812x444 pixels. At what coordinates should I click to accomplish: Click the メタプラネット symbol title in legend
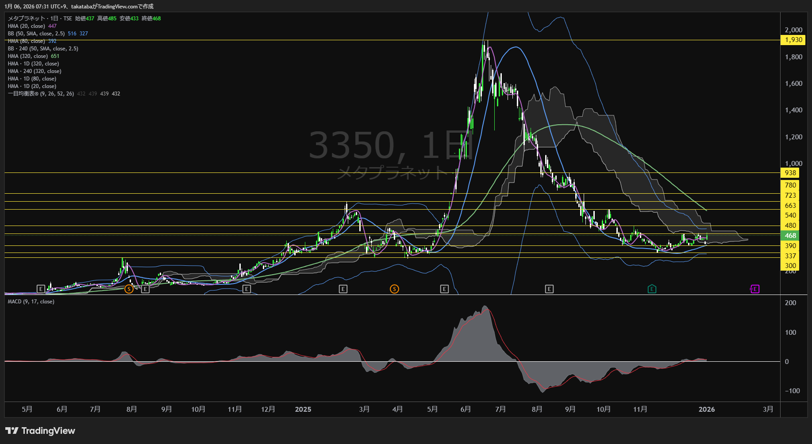click(x=27, y=19)
